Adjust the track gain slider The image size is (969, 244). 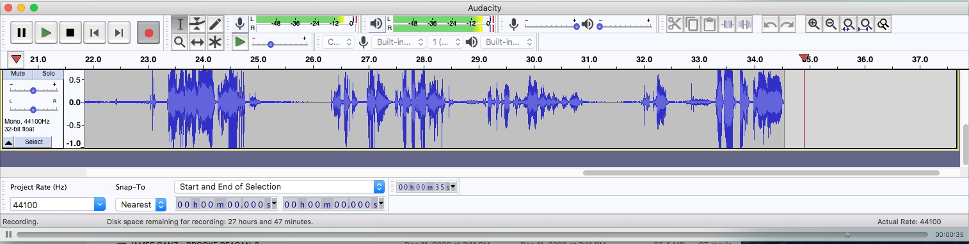point(33,90)
